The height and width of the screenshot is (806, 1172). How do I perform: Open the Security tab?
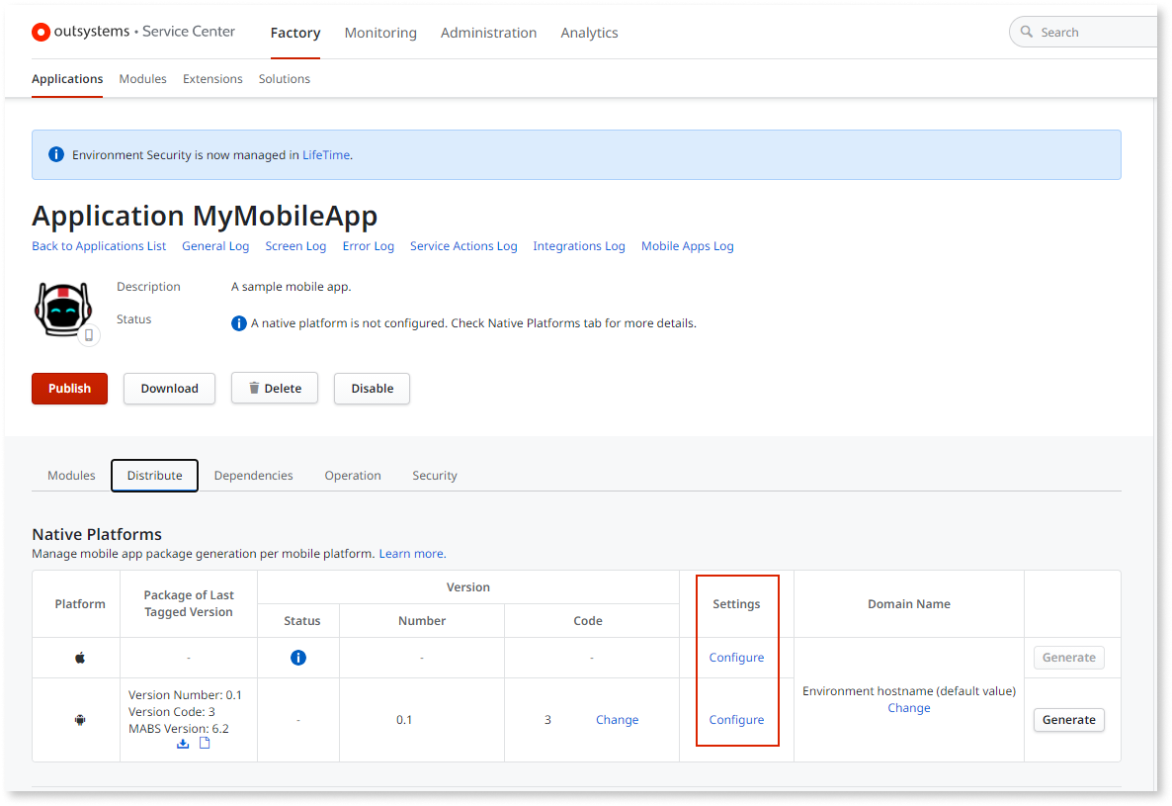pos(434,475)
